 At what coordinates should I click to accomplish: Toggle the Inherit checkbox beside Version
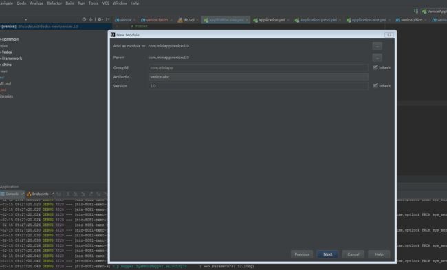375,85
